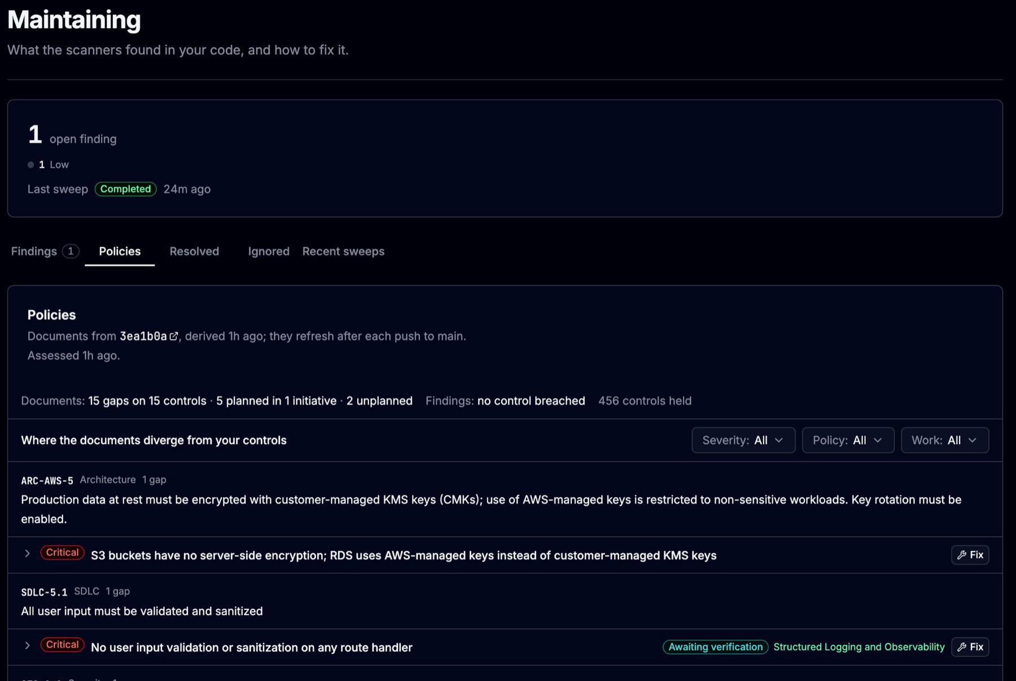Click the Critical badge on the S3 buckets row

pos(62,553)
